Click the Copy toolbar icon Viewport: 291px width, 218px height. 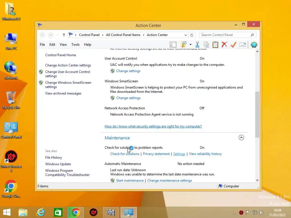coord(206,45)
